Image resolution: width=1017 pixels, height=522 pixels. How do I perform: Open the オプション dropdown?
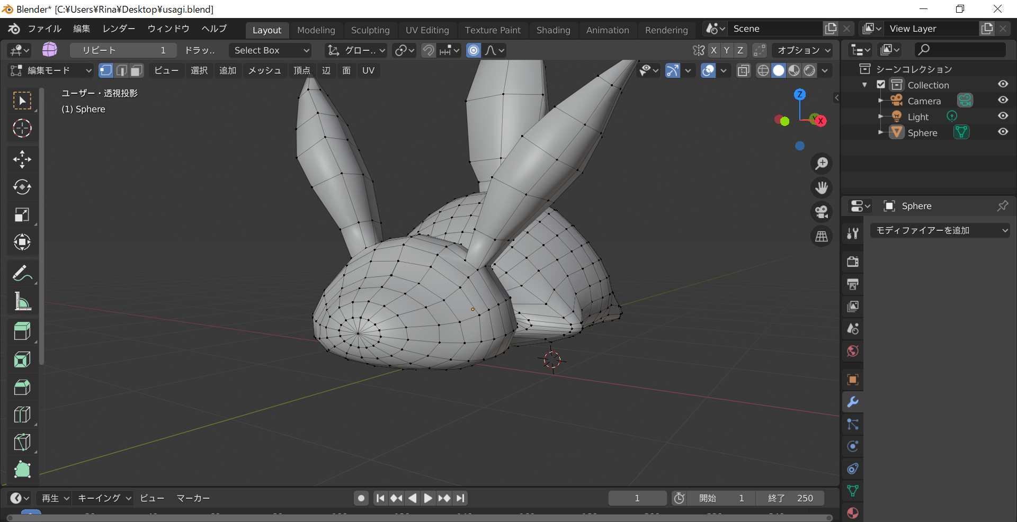pos(802,50)
